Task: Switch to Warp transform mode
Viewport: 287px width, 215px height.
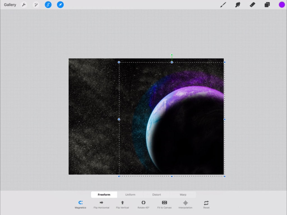Action: click(x=183, y=195)
